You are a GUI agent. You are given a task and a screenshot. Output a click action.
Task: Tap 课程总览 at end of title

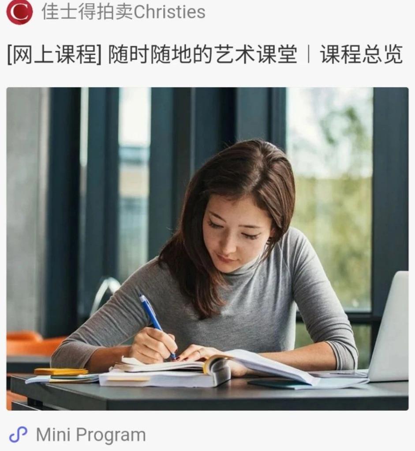(361, 54)
